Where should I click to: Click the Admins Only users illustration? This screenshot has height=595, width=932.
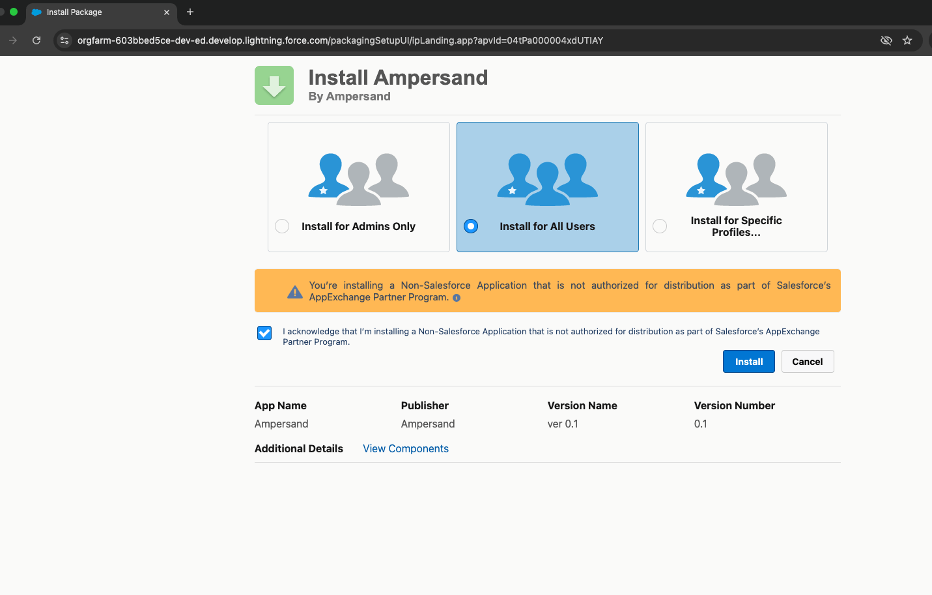click(359, 179)
